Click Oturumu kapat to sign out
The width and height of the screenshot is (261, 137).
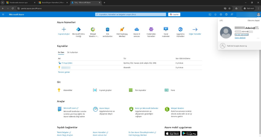click(253, 20)
